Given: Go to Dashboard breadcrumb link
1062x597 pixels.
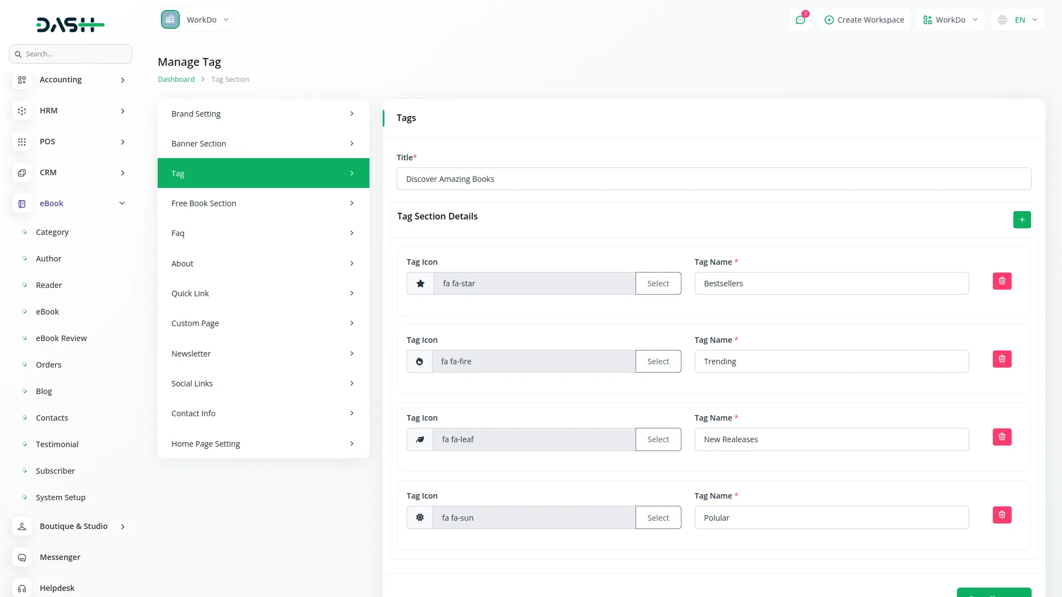Looking at the screenshot, I should (176, 79).
